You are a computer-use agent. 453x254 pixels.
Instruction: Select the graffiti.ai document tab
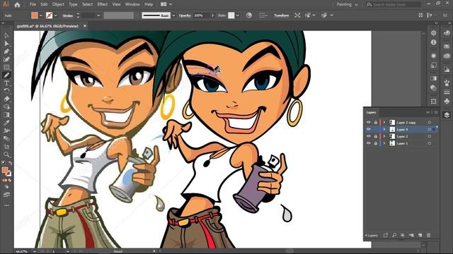pyautogui.click(x=47, y=26)
